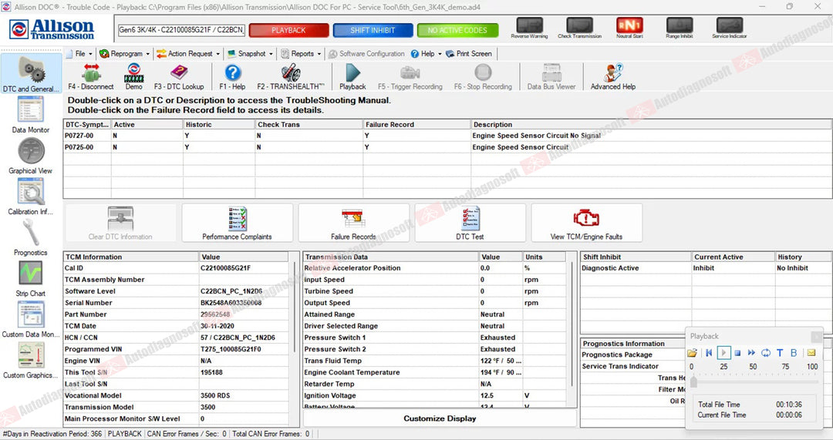Toggle the B button in Playback panel
The image size is (833, 440).
pos(794,352)
